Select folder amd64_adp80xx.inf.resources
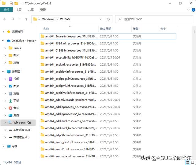196x165 pixels. pos(108,135)
